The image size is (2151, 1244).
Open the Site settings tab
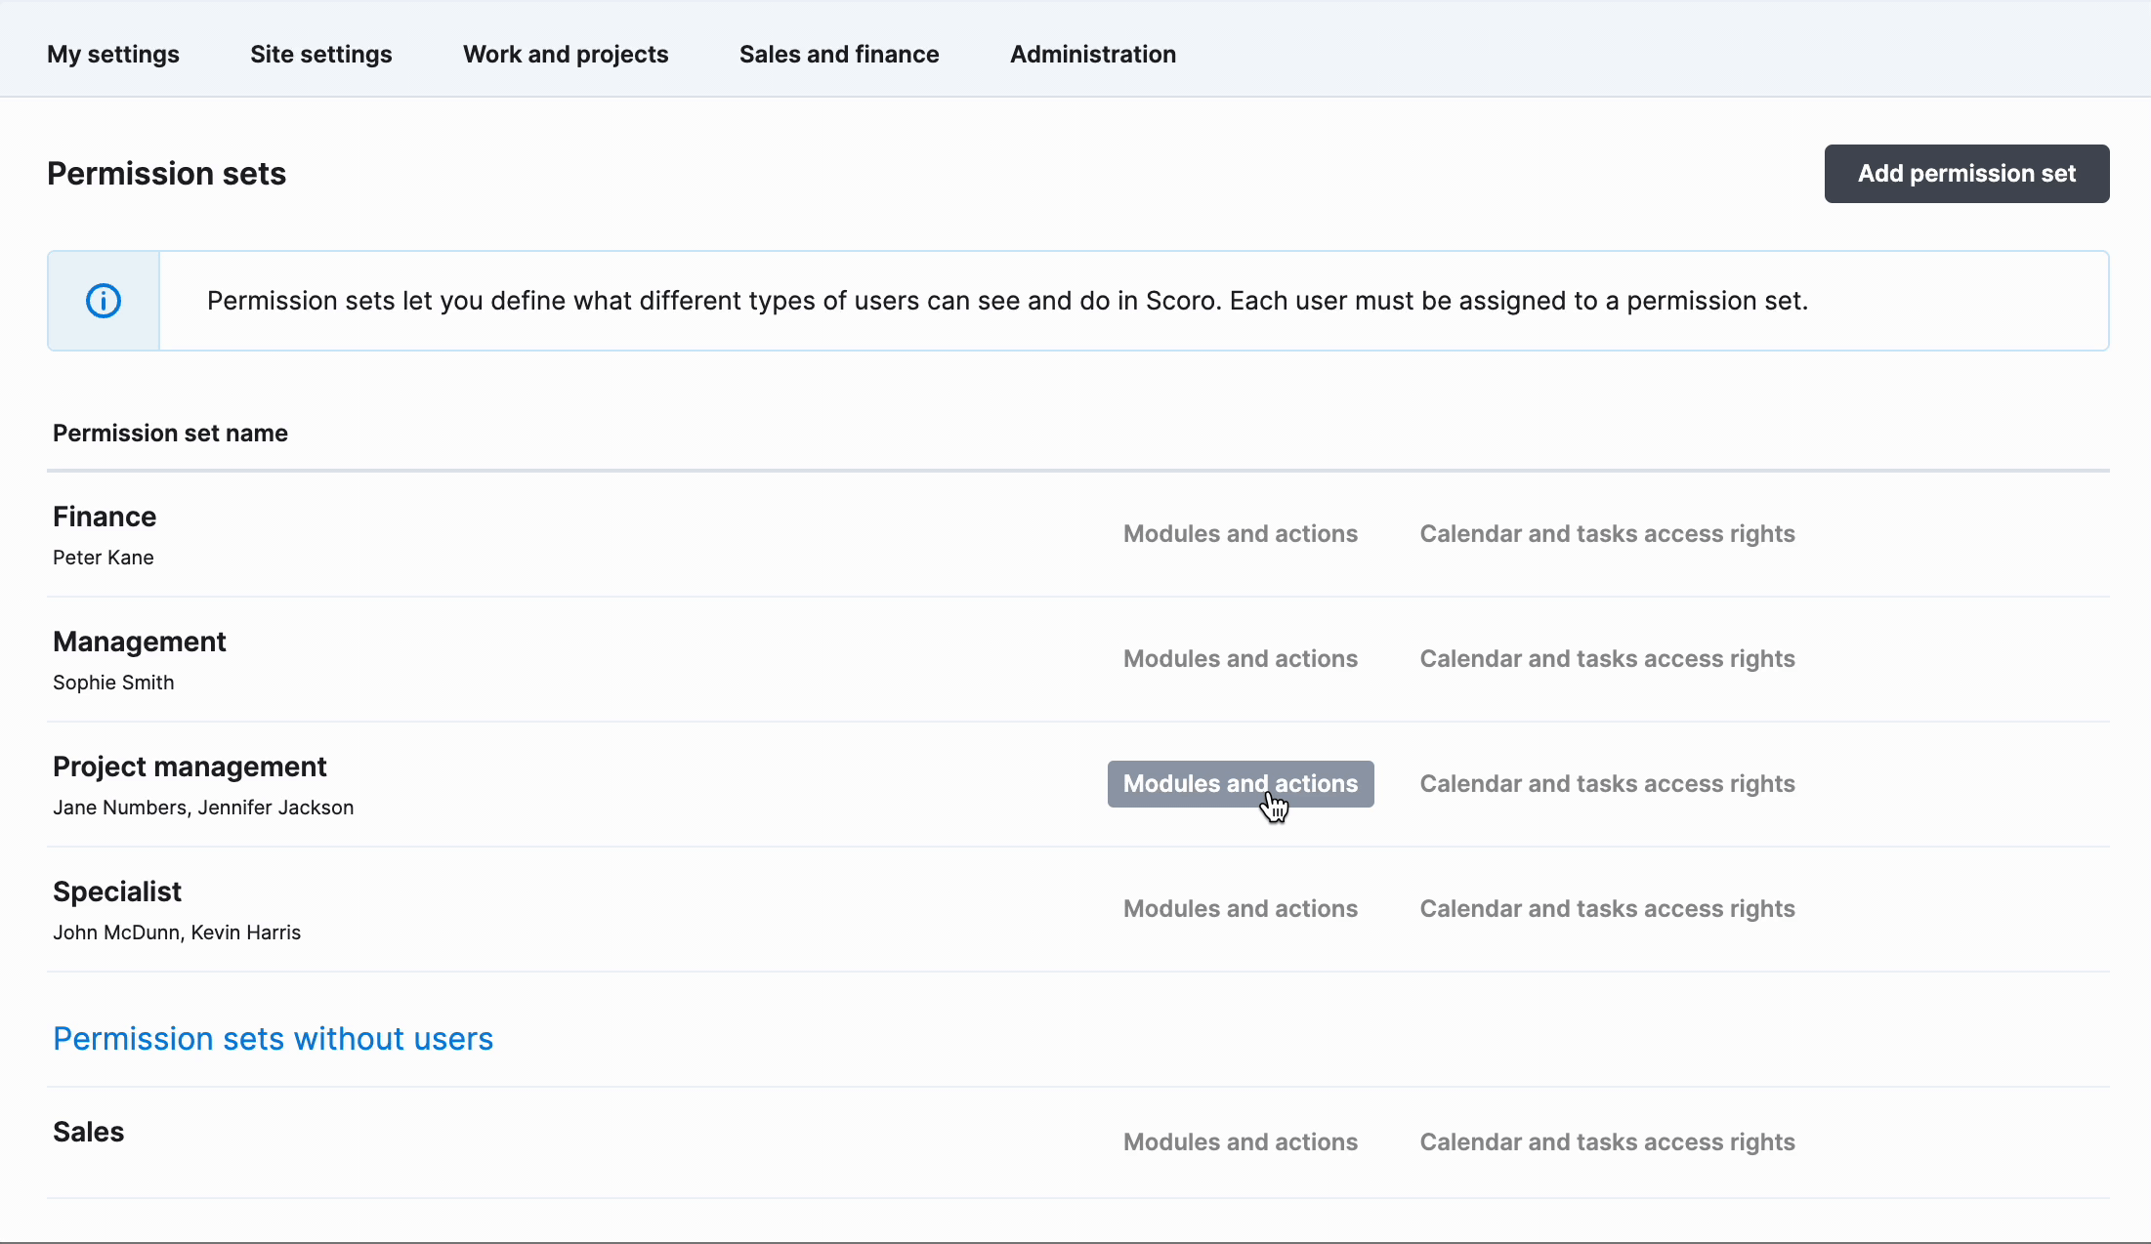(x=320, y=54)
